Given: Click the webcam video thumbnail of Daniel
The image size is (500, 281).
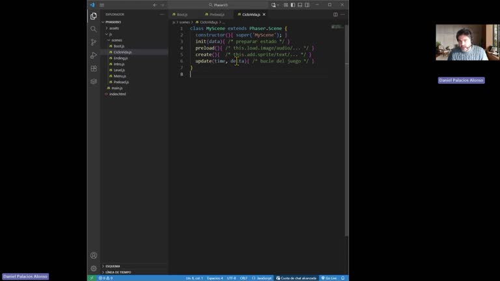Looking at the screenshot, I should click(x=467, y=42).
